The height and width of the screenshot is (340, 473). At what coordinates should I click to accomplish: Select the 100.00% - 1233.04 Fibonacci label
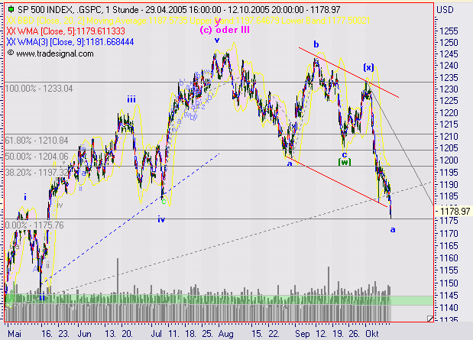pos(39,89)
